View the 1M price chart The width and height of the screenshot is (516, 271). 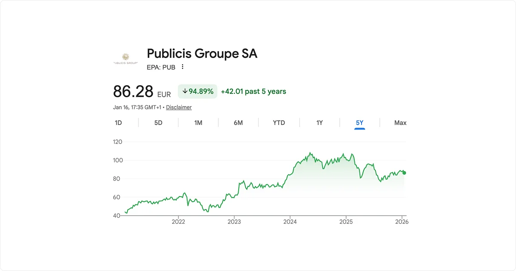[x=198, y=123]
